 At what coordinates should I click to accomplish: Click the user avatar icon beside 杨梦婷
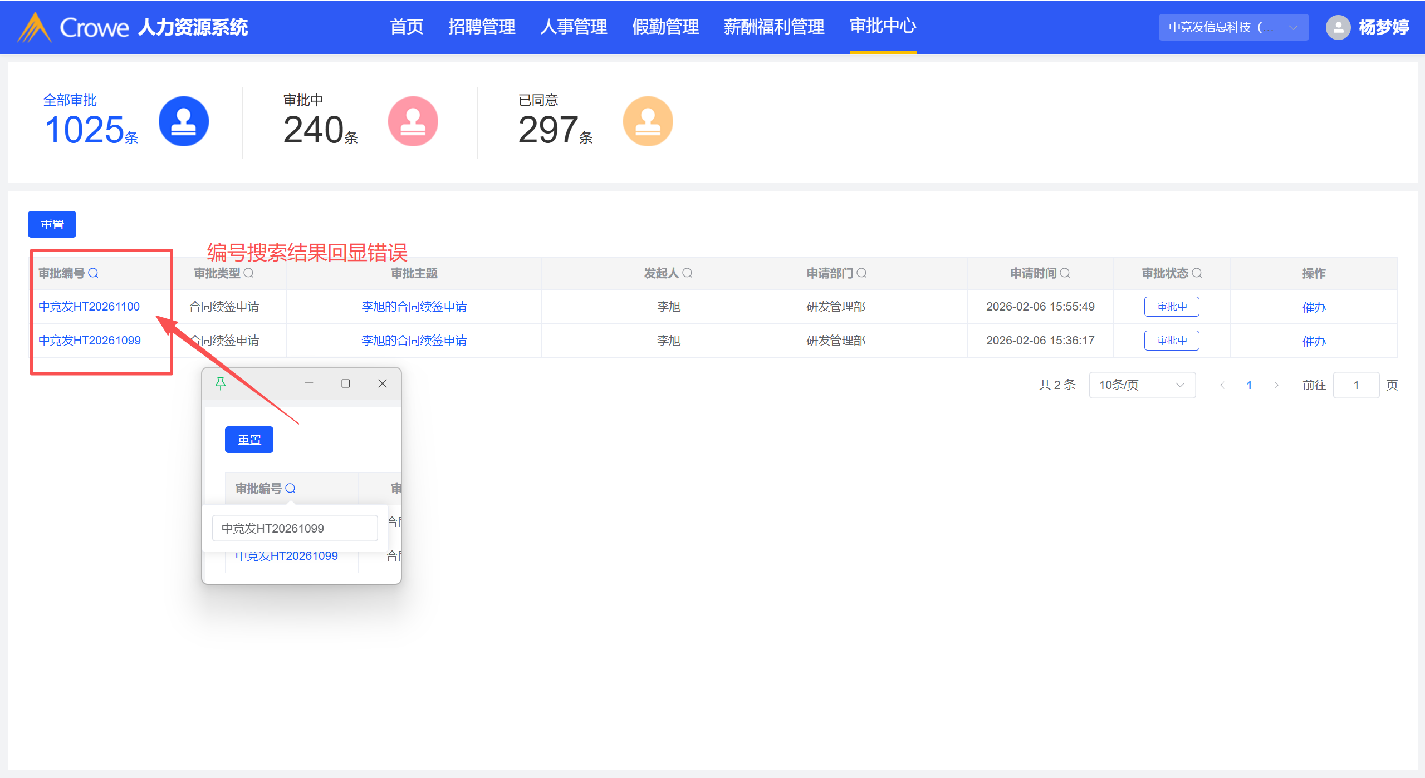[1338, 27]
